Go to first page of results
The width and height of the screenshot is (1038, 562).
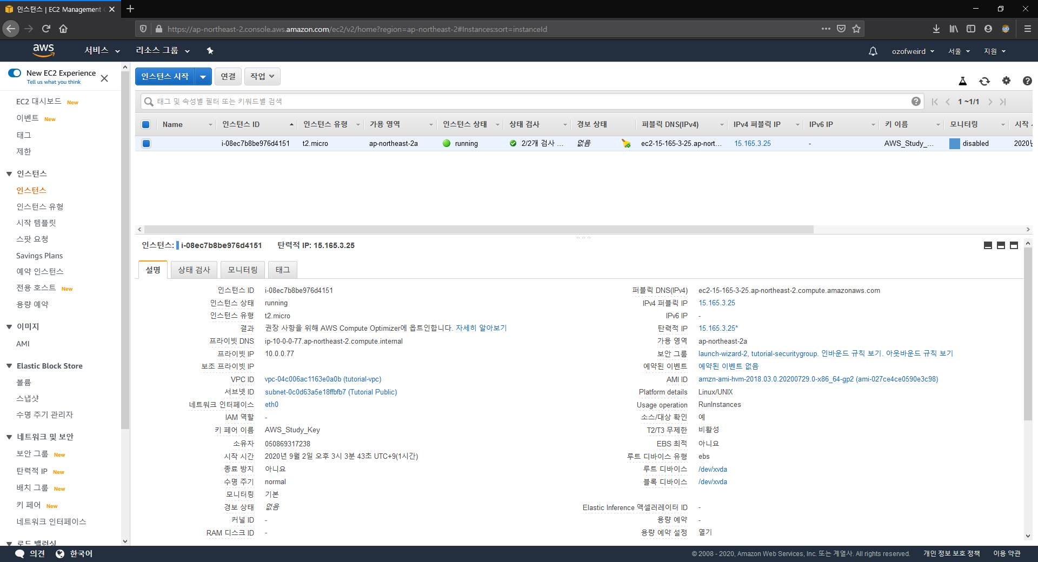(935, 102)
